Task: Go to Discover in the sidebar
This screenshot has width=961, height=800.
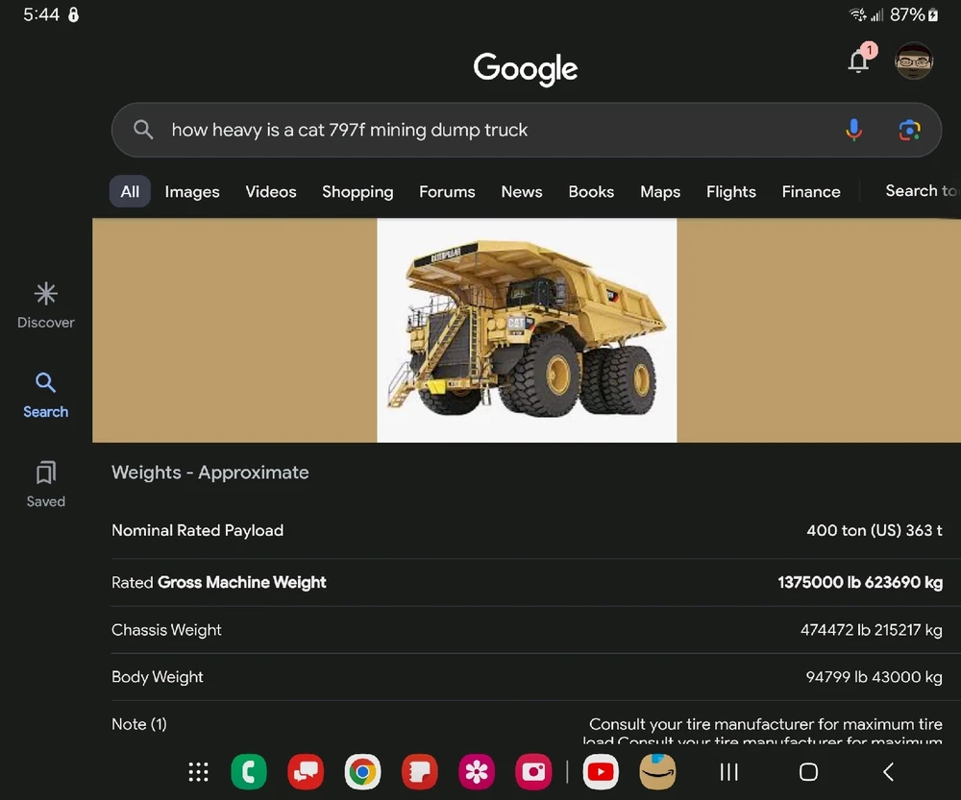Action: [x=45, y=305]
